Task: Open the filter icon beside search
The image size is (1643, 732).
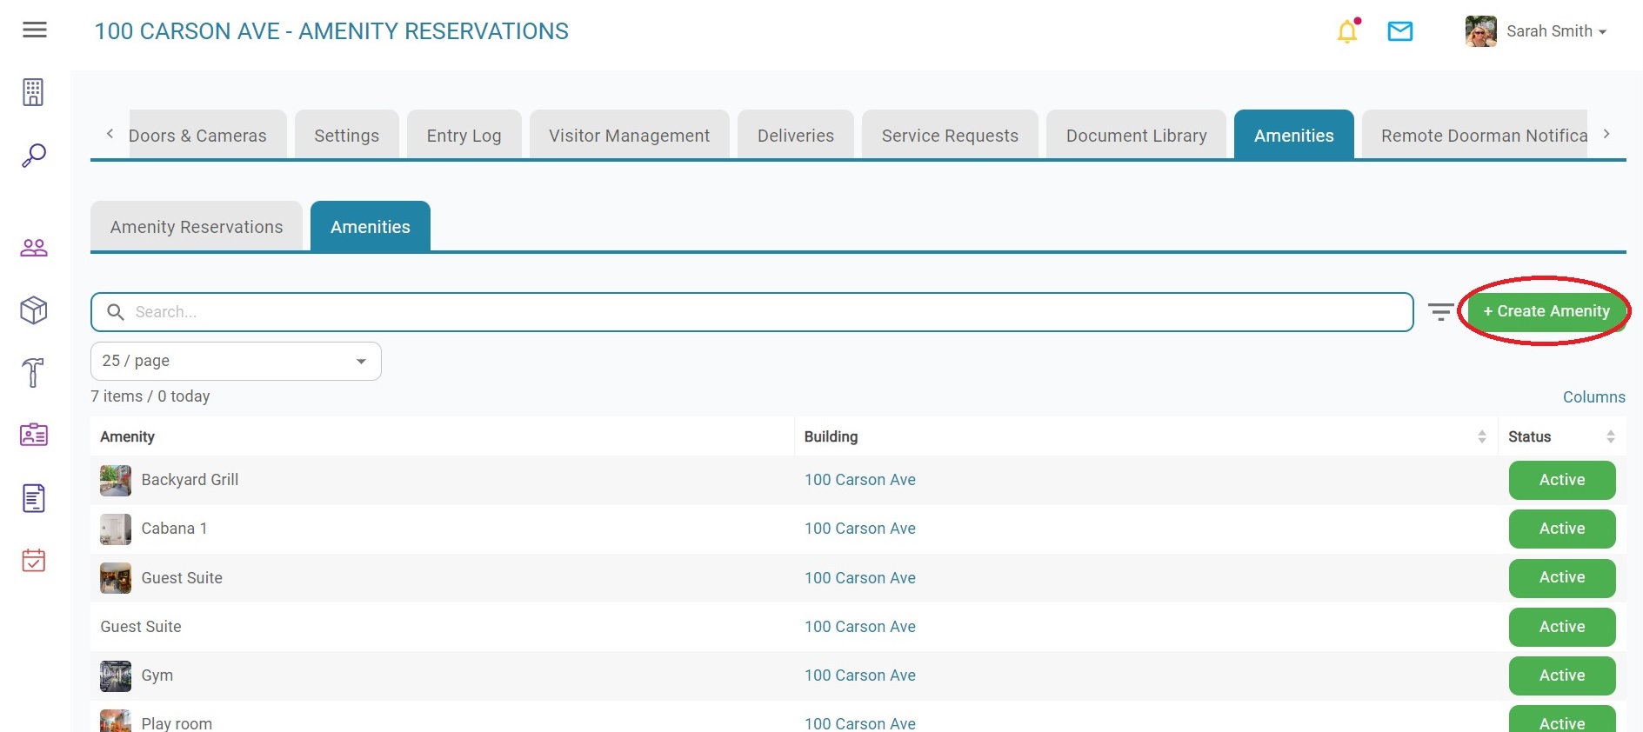Action: 1440,311
